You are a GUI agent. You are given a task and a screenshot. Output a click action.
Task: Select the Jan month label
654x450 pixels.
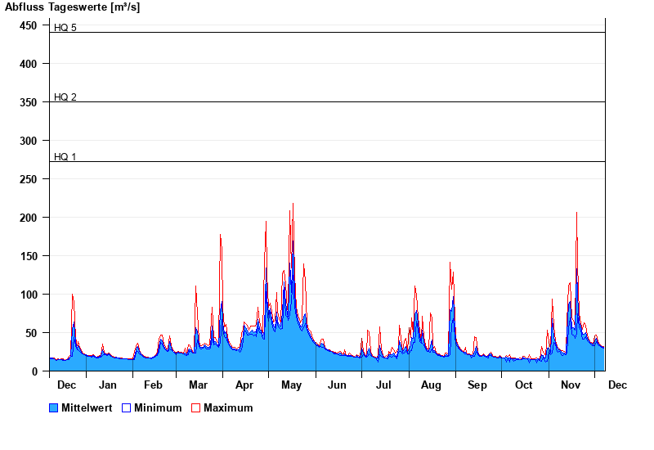[108, 385]
